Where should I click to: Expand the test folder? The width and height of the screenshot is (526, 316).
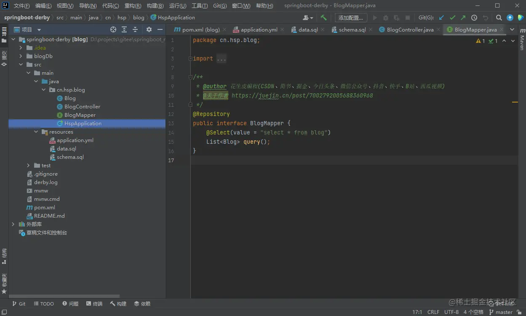(28, 166)
